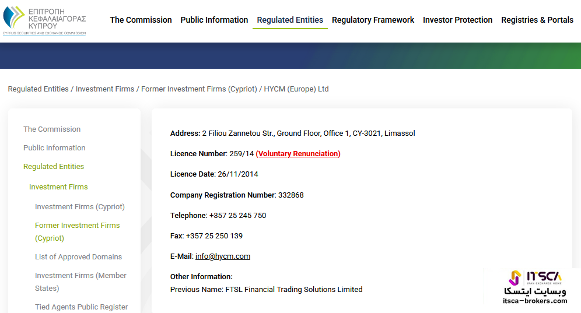Open Registries & Portals menu
This screenshot has width=581, height=313.
click(x=537, y=20)
